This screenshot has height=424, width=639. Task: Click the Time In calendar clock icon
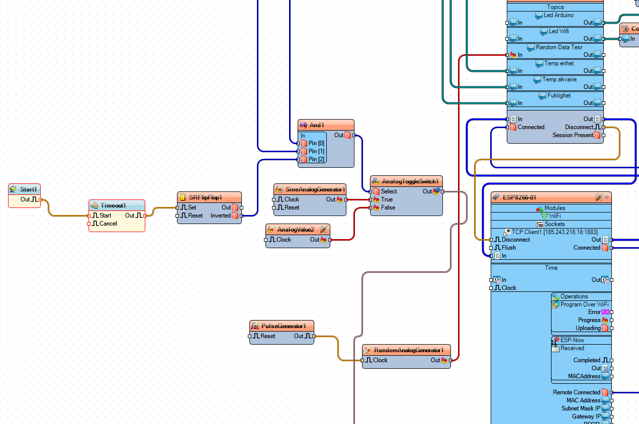pyautogui.click(x=497, y=280)
